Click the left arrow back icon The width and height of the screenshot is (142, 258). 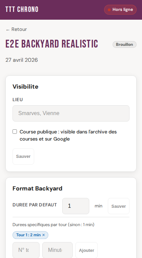point(8,30)
